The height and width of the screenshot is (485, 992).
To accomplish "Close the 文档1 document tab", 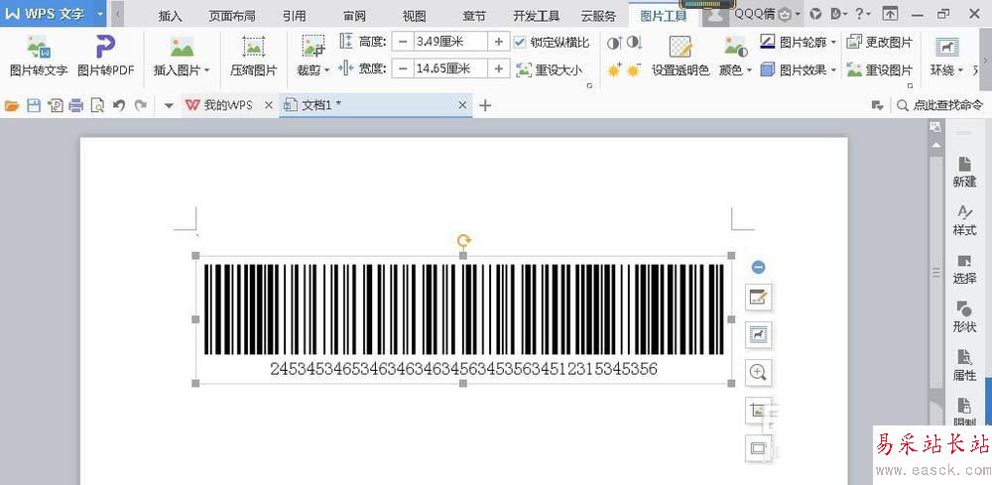I will coord(462,105).
